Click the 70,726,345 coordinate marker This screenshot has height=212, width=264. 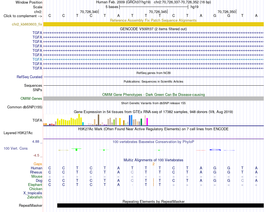[x=158, y=12]
